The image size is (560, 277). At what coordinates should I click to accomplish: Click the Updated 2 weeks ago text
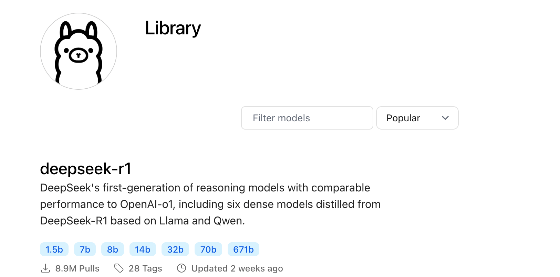click(237, 268)
